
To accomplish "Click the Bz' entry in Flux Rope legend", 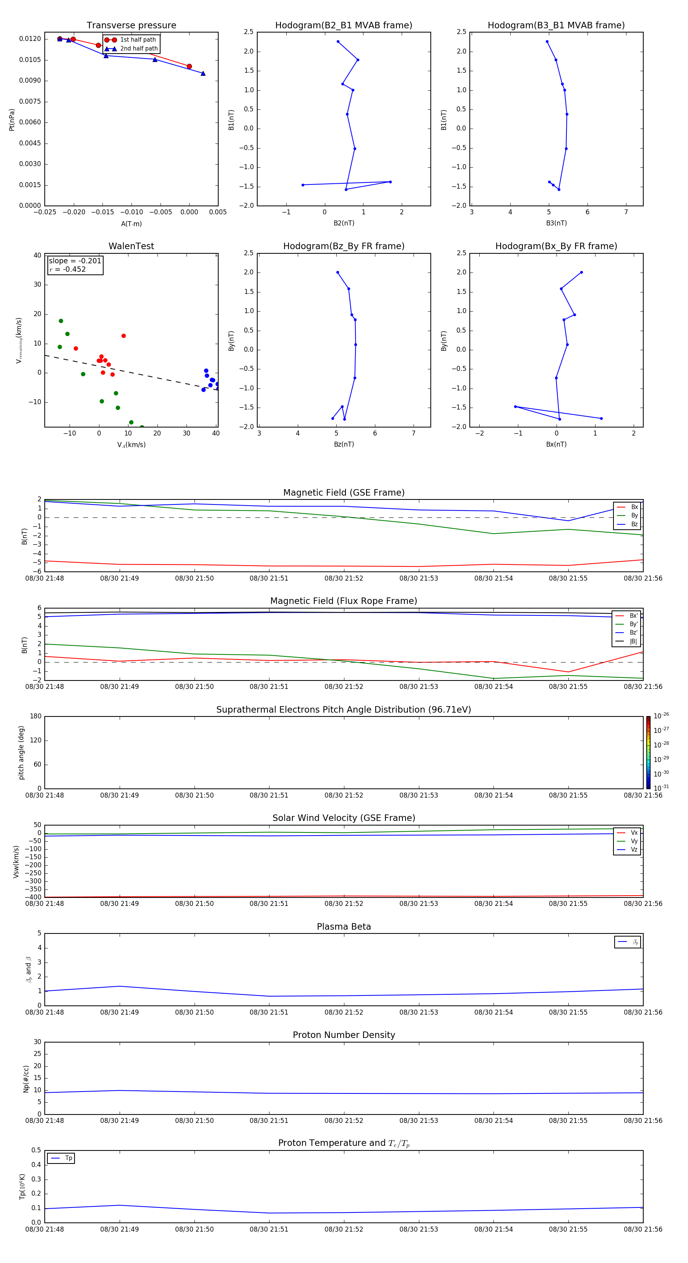I will click(x=626, y=633).
